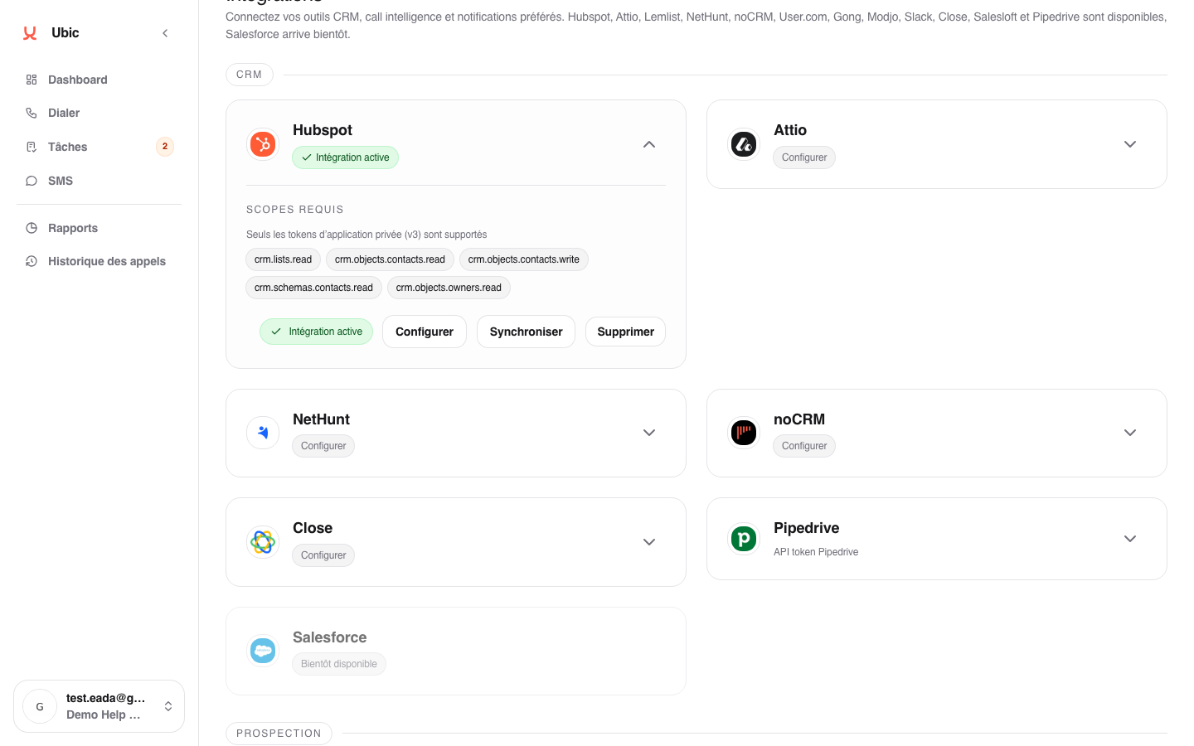
Task: Expand the noCRM integration card
Action: (x=1130, y=433)
